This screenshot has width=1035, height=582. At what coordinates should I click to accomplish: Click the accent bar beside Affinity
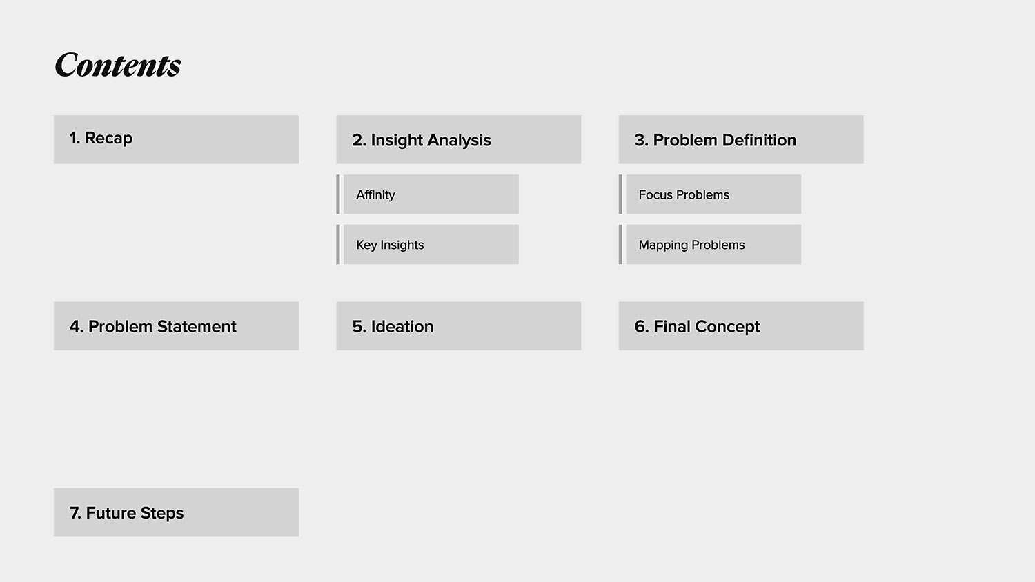point(338,194)
